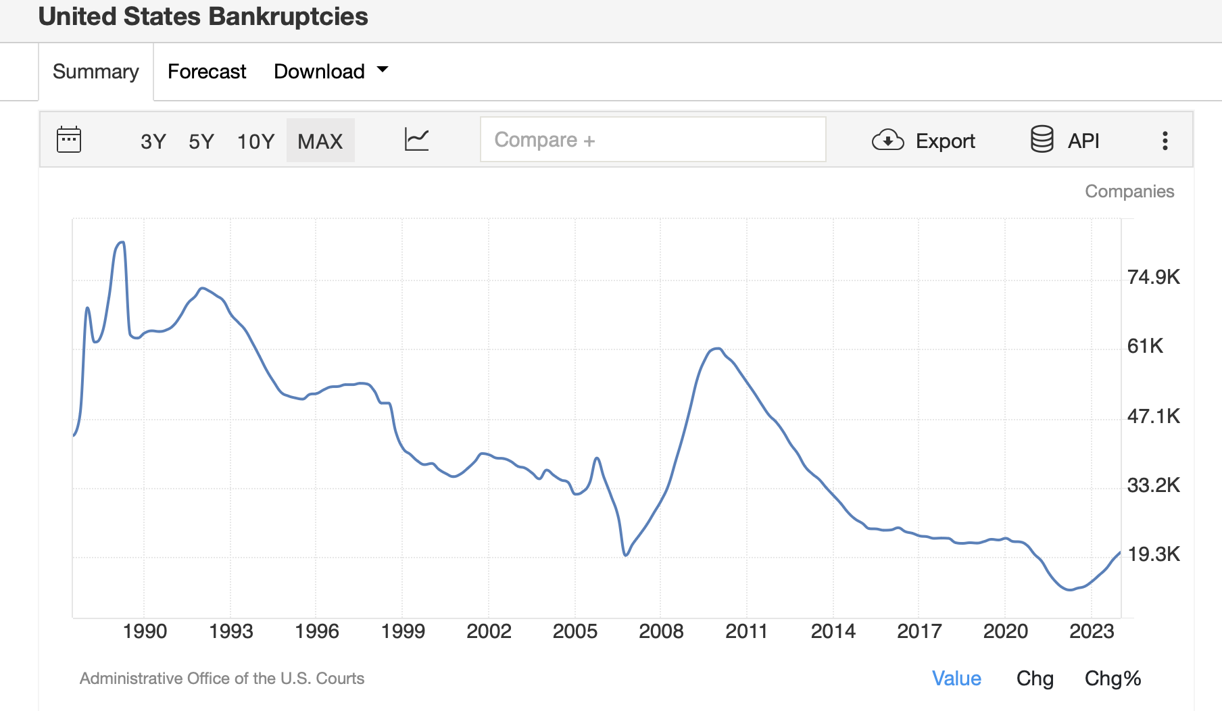This screenshot has height=711, width=1222.
Task: Switch to the Summary tab
Action: pos(96,72)
